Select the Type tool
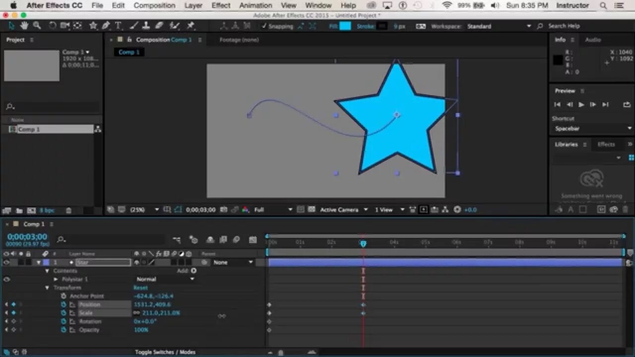 (x=118, y=26)
